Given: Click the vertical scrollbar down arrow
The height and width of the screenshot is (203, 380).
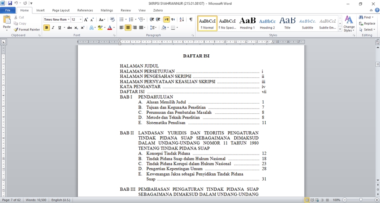Looking at the screenshot, I should pos(378,180).
